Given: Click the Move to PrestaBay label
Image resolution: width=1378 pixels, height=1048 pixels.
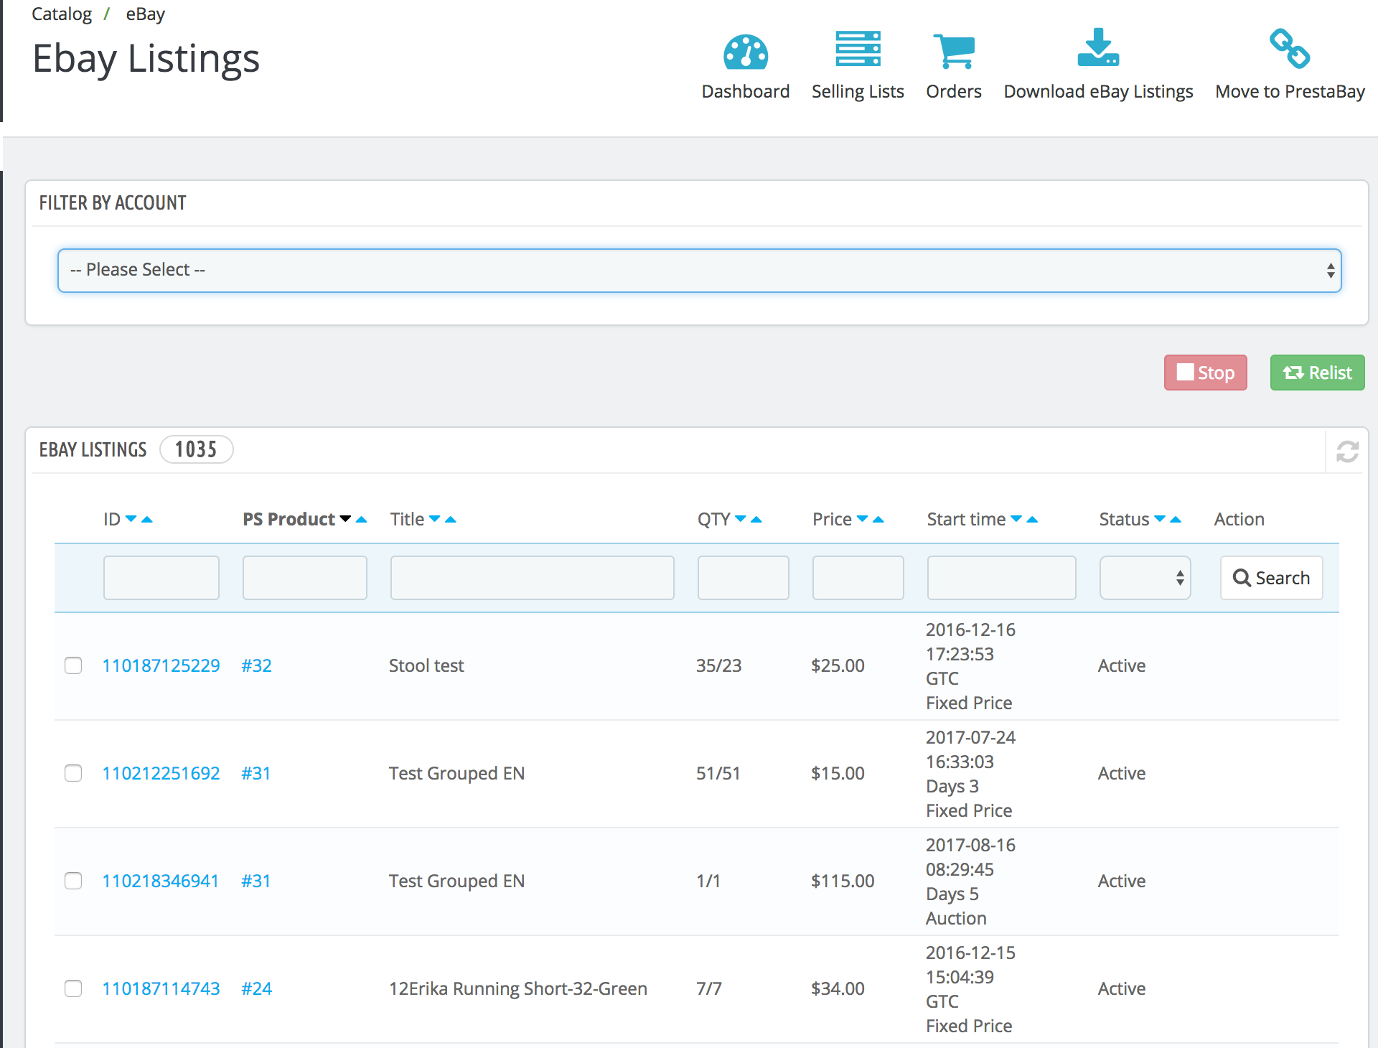Looking at the screenshot, I should (1290, 91).
